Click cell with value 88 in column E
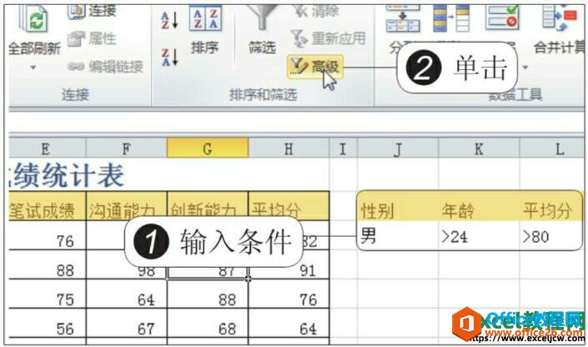The image size is (588, 347). click(48, 264)
